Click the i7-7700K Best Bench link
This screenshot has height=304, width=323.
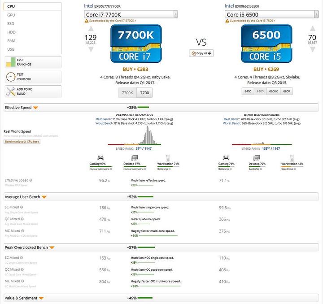click(x=104, y=119)
